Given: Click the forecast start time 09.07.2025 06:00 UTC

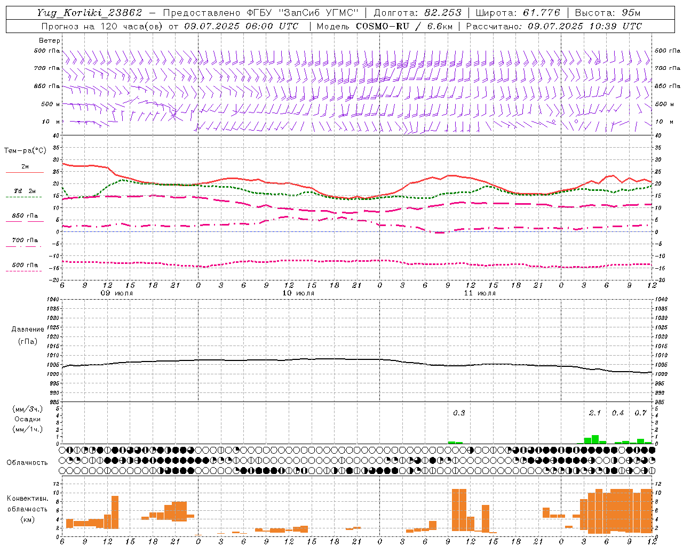Looking at the screenshot, I should tap(241, 26).
